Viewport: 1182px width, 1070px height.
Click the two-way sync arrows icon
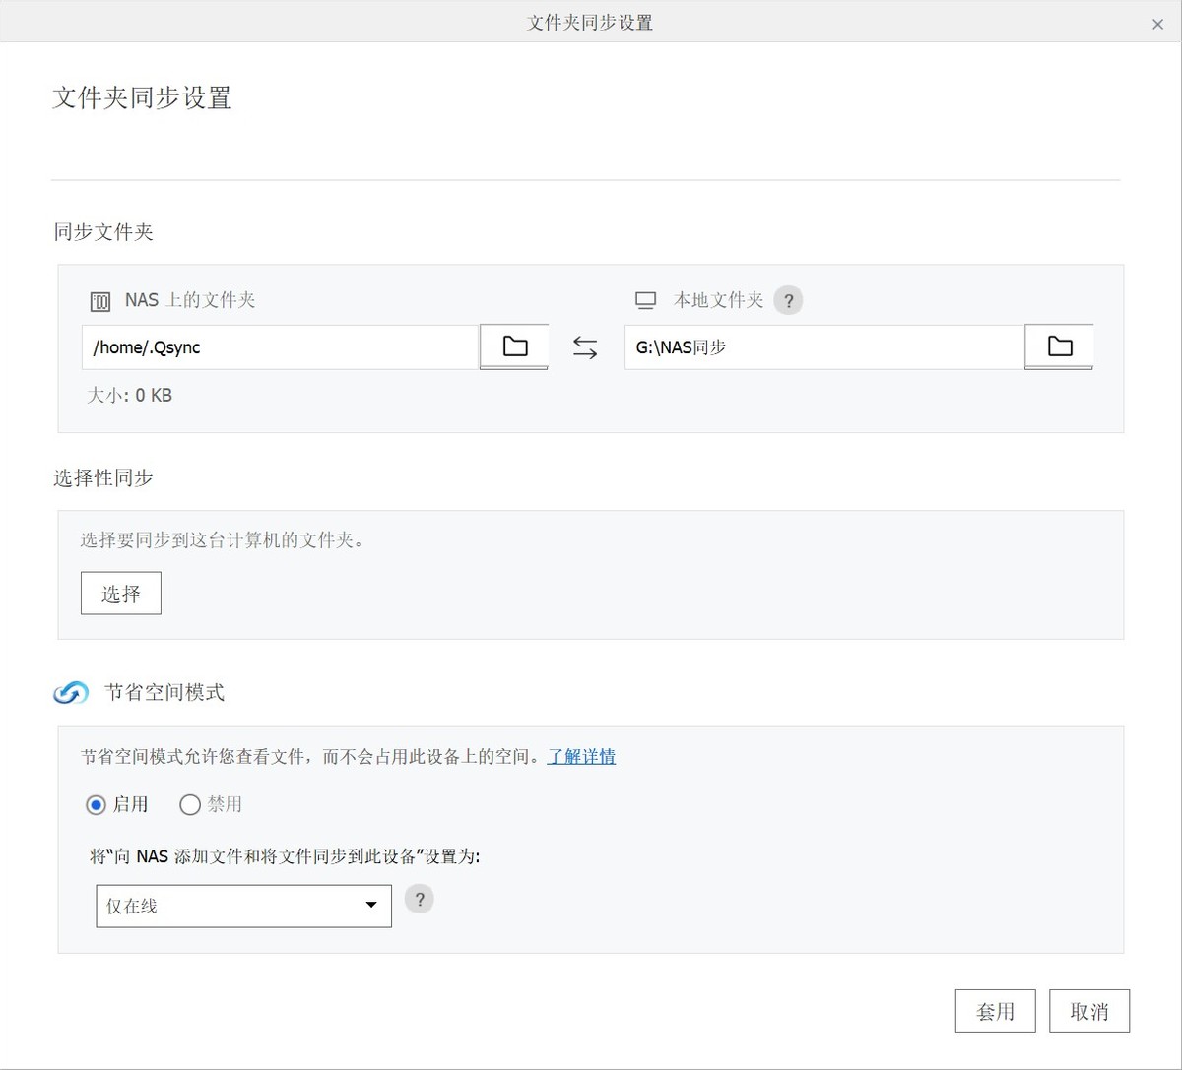point(585,347)
